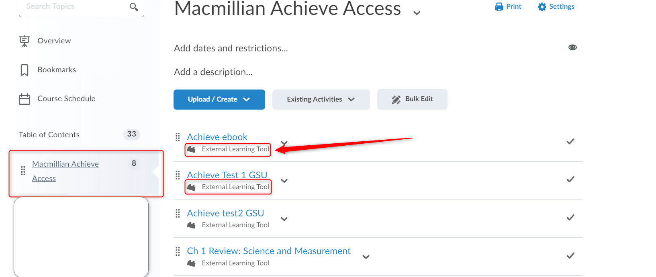
Task: Toggle completion checkmark for Ch 1 Review
Action: [x=570, y=256]
